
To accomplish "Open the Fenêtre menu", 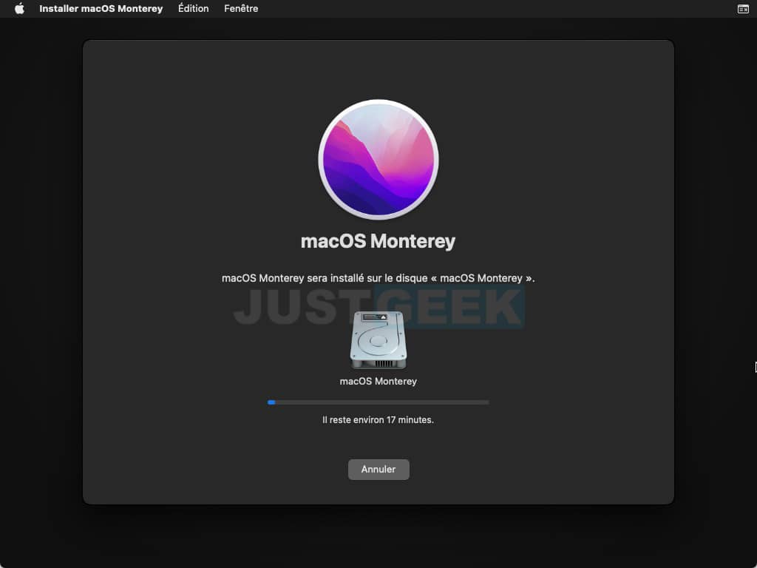I will pyautogui.click(x=241, y=9).
